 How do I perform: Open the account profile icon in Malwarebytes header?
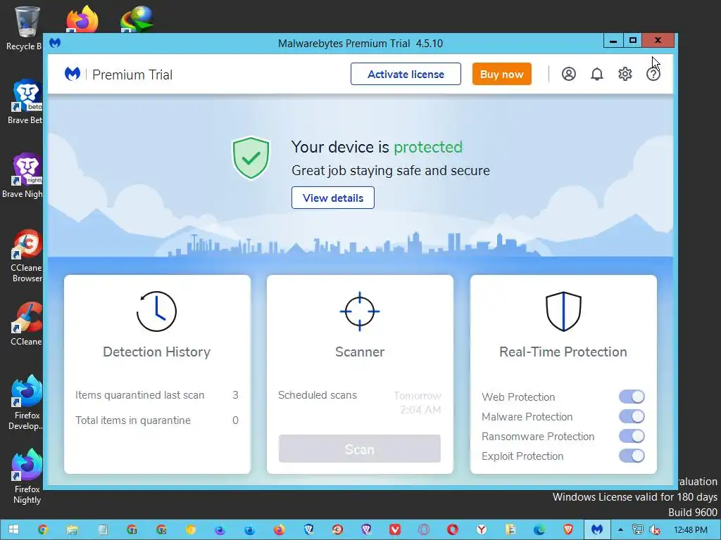pyautogui.click(x=569, y=74)
